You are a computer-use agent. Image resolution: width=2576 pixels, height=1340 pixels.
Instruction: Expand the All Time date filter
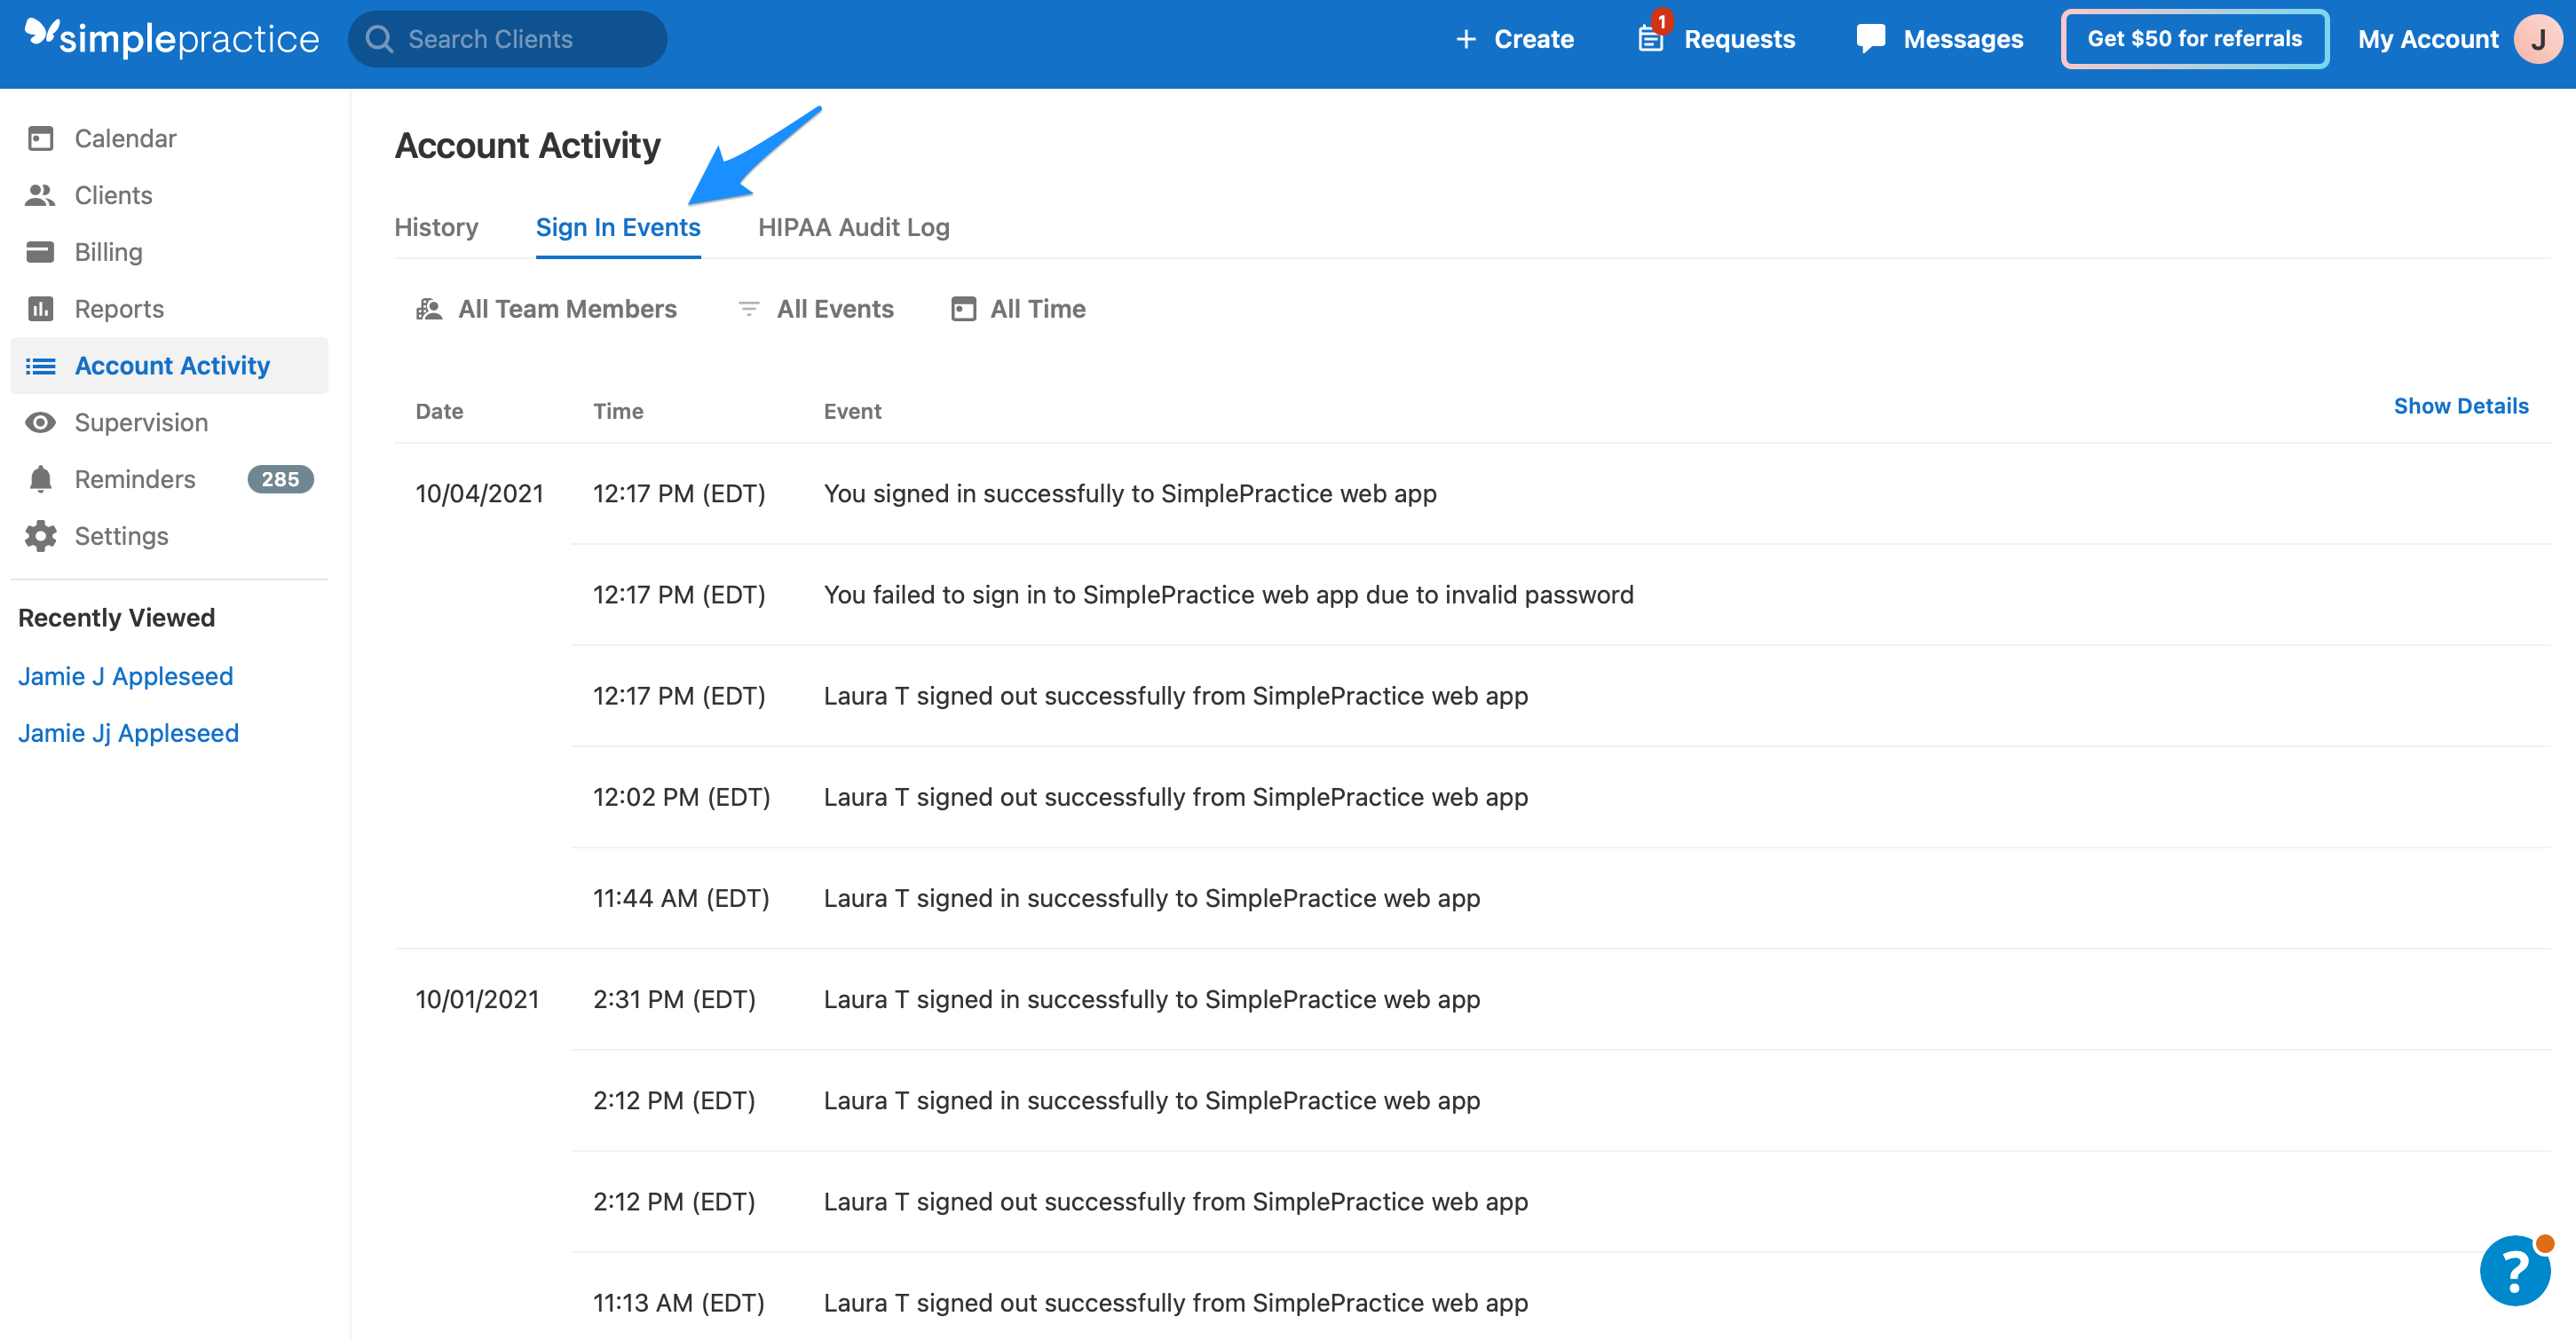[1018, 309]
